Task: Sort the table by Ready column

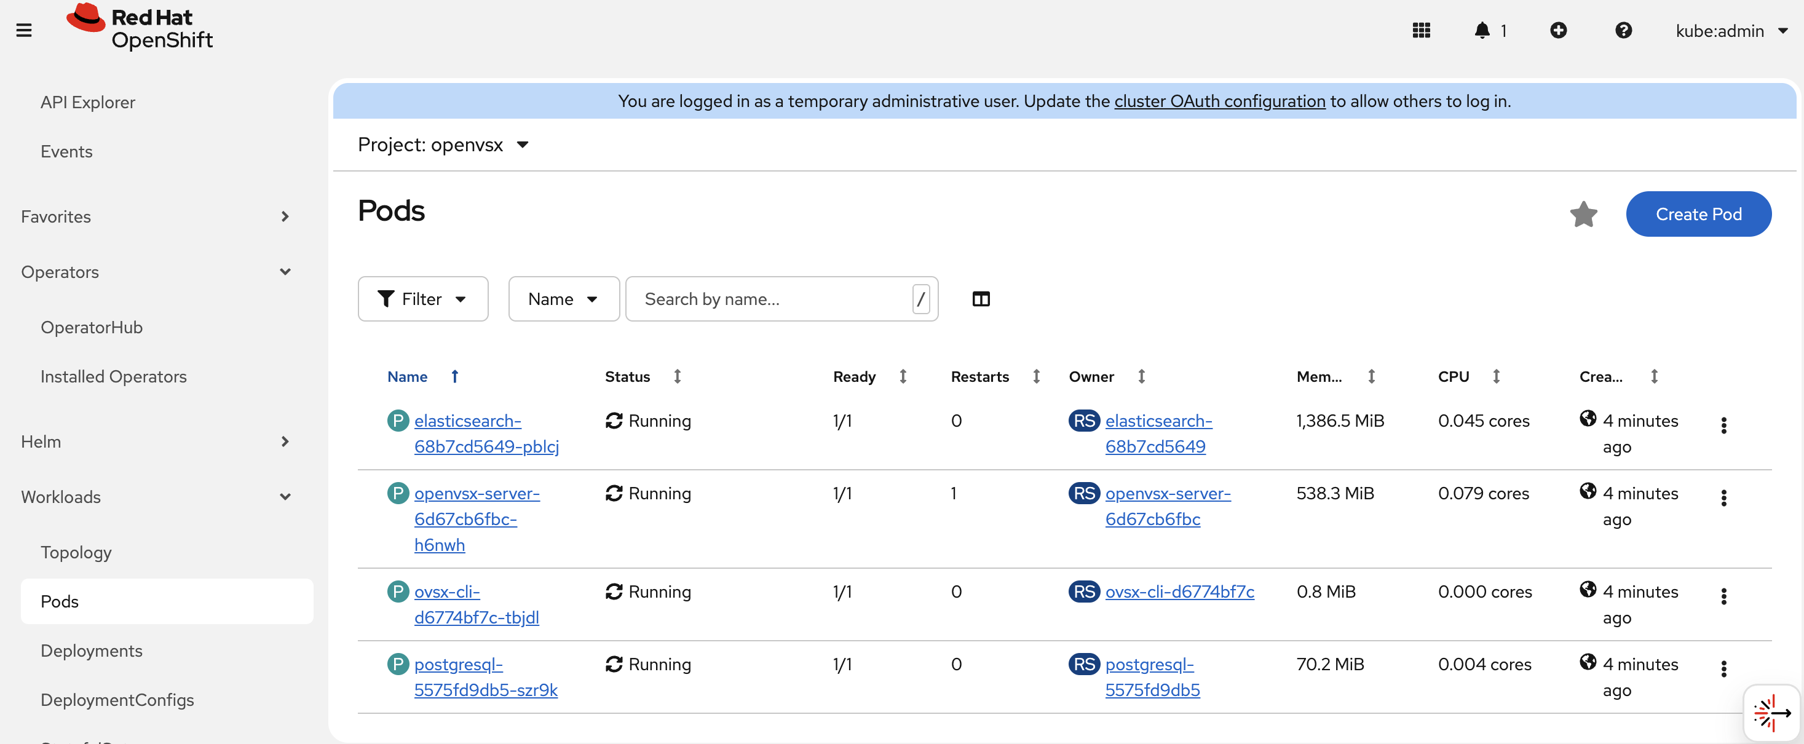Action: 903,377
